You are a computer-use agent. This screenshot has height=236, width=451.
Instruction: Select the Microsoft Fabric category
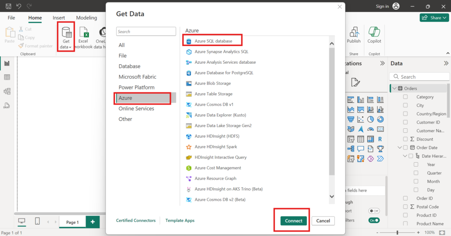pos(137,77)
